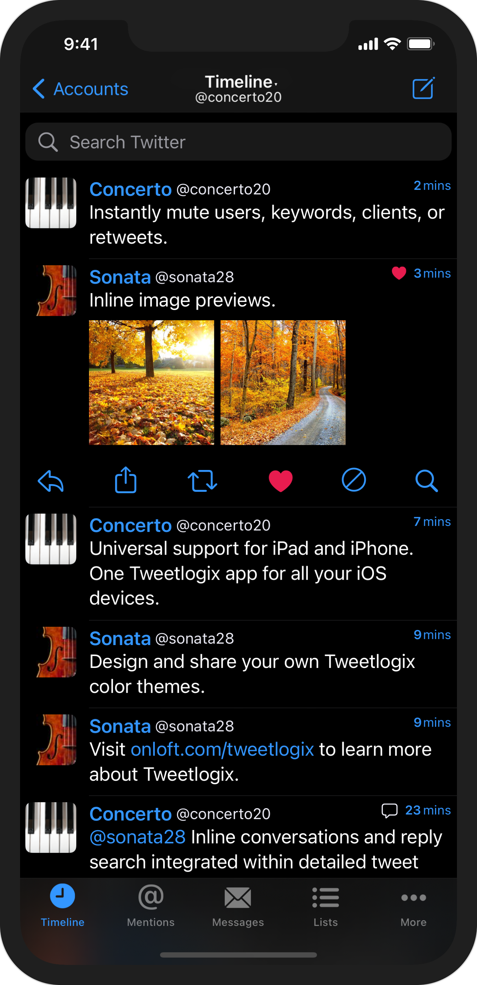Open the Lists tab
This screenshot has width=477, height=985.
pos(325,906)
